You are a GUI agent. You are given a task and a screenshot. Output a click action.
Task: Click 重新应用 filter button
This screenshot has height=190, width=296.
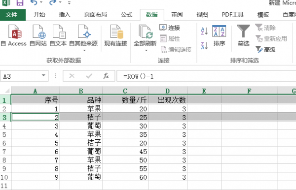click(271, 38)
